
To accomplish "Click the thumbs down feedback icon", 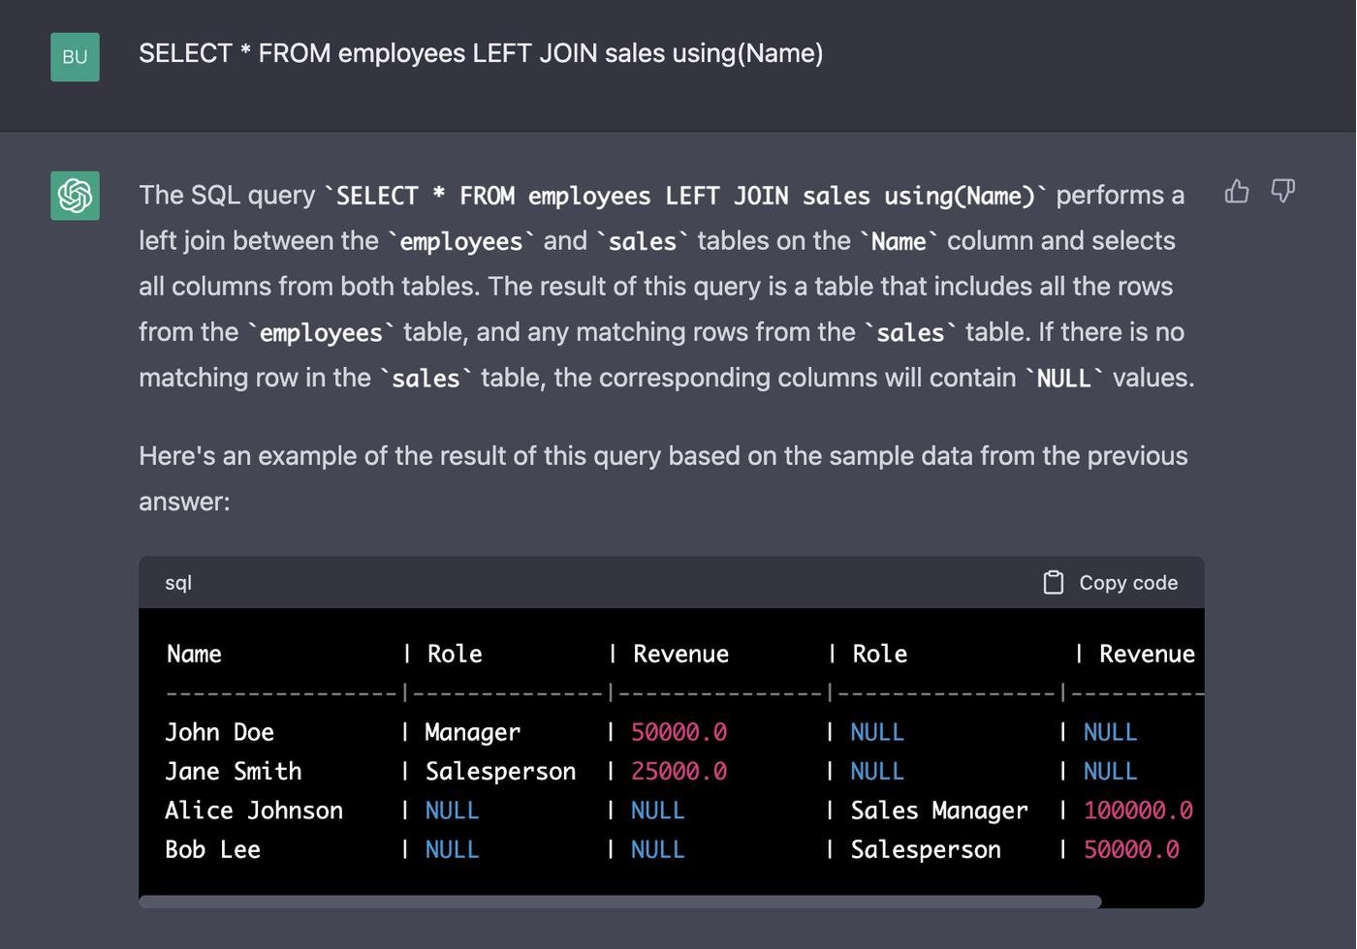I will (1282, 192).
